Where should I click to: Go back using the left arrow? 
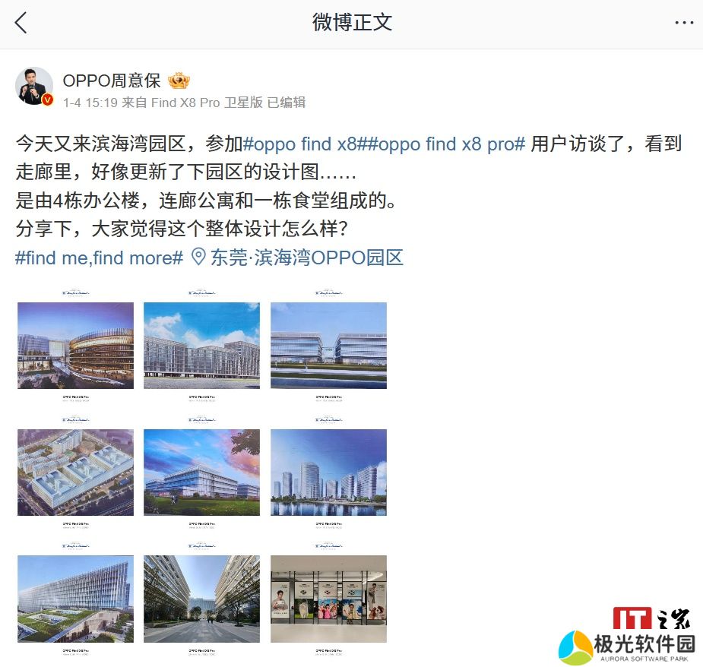pos(21,23)
